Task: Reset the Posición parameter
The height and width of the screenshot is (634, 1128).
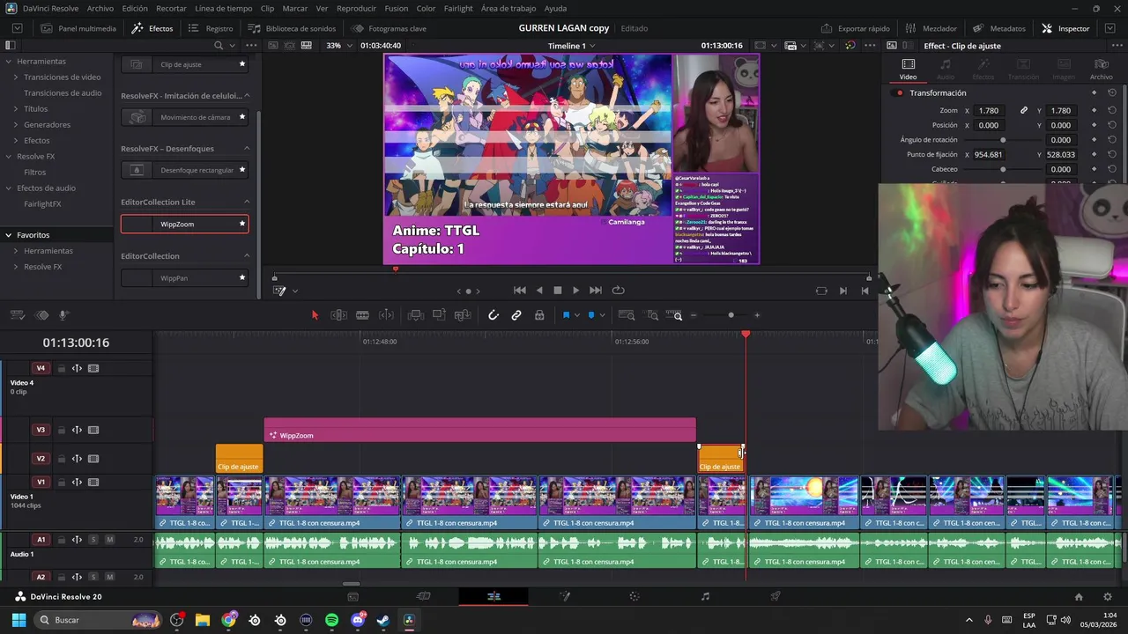Action: [1112, 125]
